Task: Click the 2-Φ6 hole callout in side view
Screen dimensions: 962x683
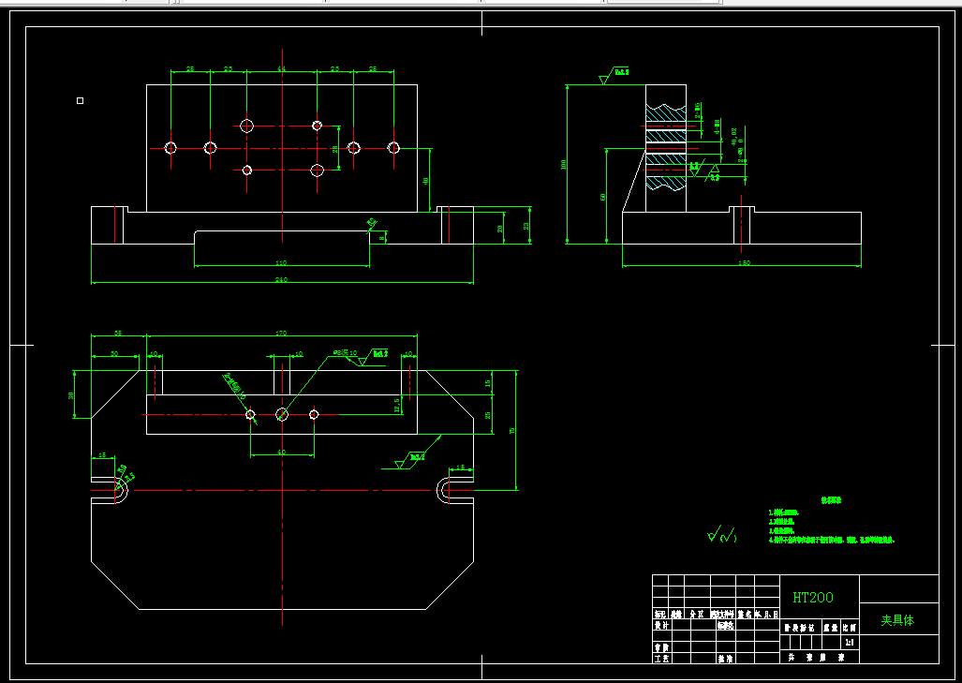Action: (x=698, y=110)
